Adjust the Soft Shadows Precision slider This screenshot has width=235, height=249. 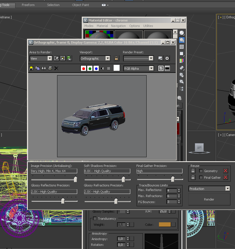[x=123, y=180]
